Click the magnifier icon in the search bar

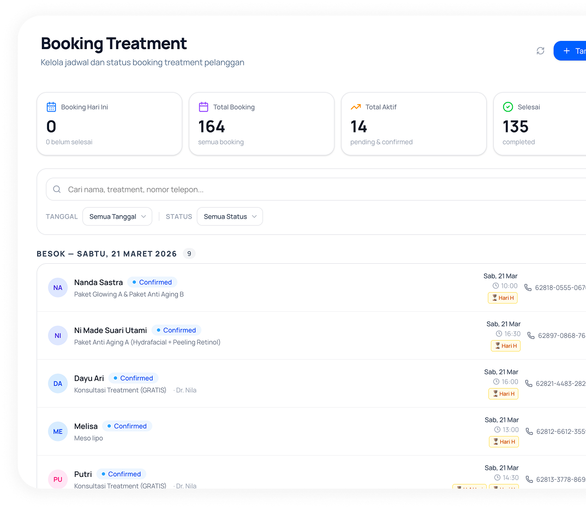pos(57,190)
